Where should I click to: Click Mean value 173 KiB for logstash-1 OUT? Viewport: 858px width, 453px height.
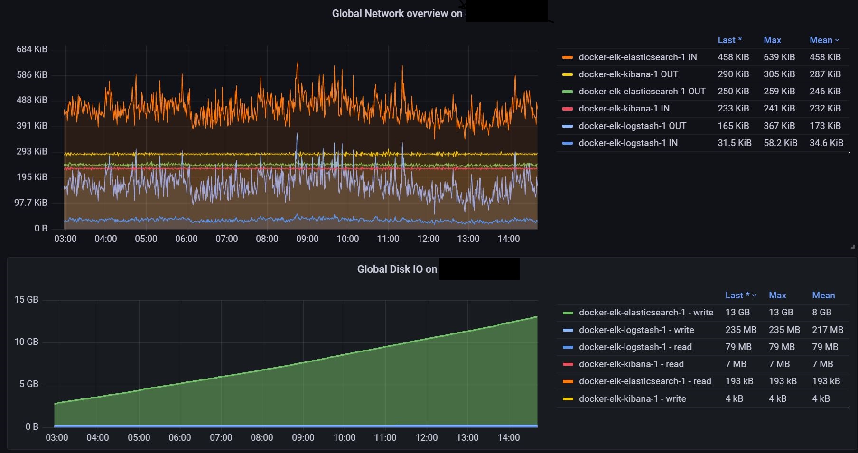tap(825, 126)
